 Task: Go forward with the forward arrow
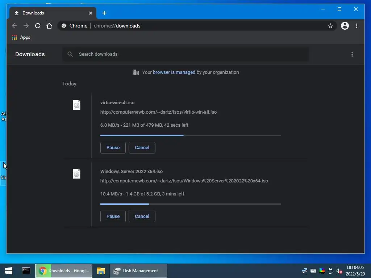coord(26,26)
